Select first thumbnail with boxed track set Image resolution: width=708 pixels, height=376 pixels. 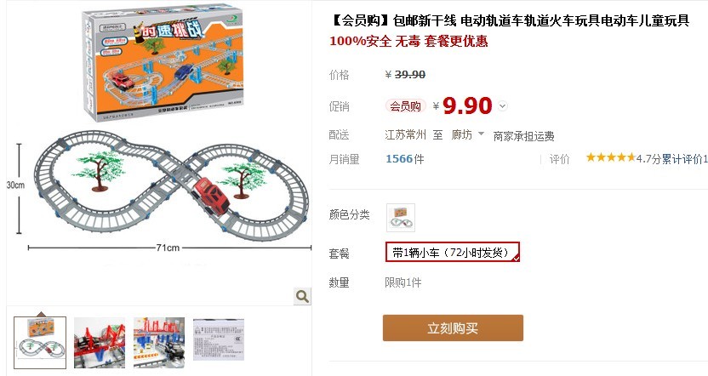coord(40,343)
